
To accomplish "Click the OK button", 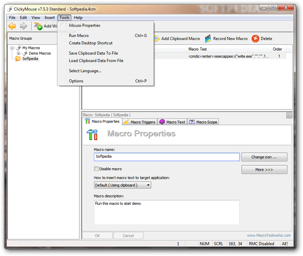I will tap(97, 236).
